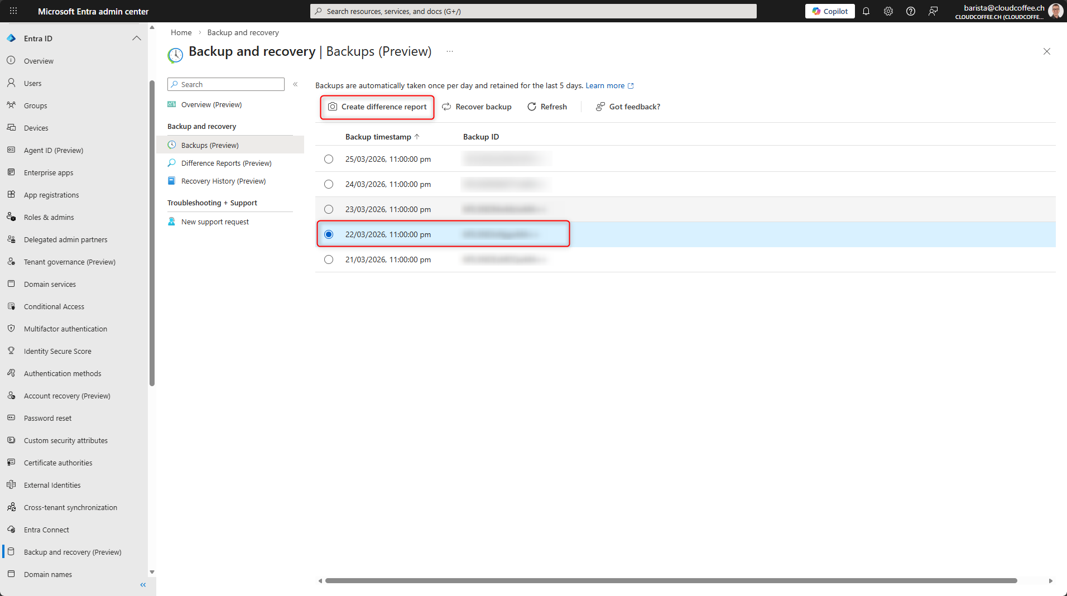The image size is (1067, 596).
Task: Collapse the resource menu with double chevron
Action: click(295, 84)
